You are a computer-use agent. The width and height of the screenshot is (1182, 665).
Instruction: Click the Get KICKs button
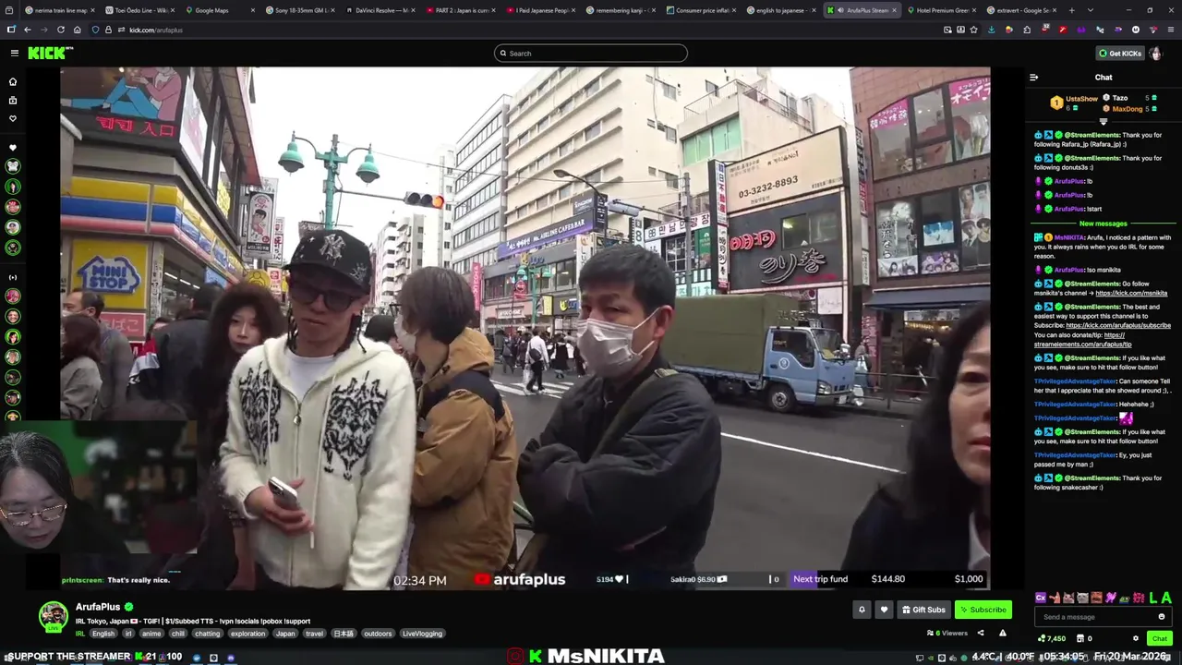[1120, 53]
